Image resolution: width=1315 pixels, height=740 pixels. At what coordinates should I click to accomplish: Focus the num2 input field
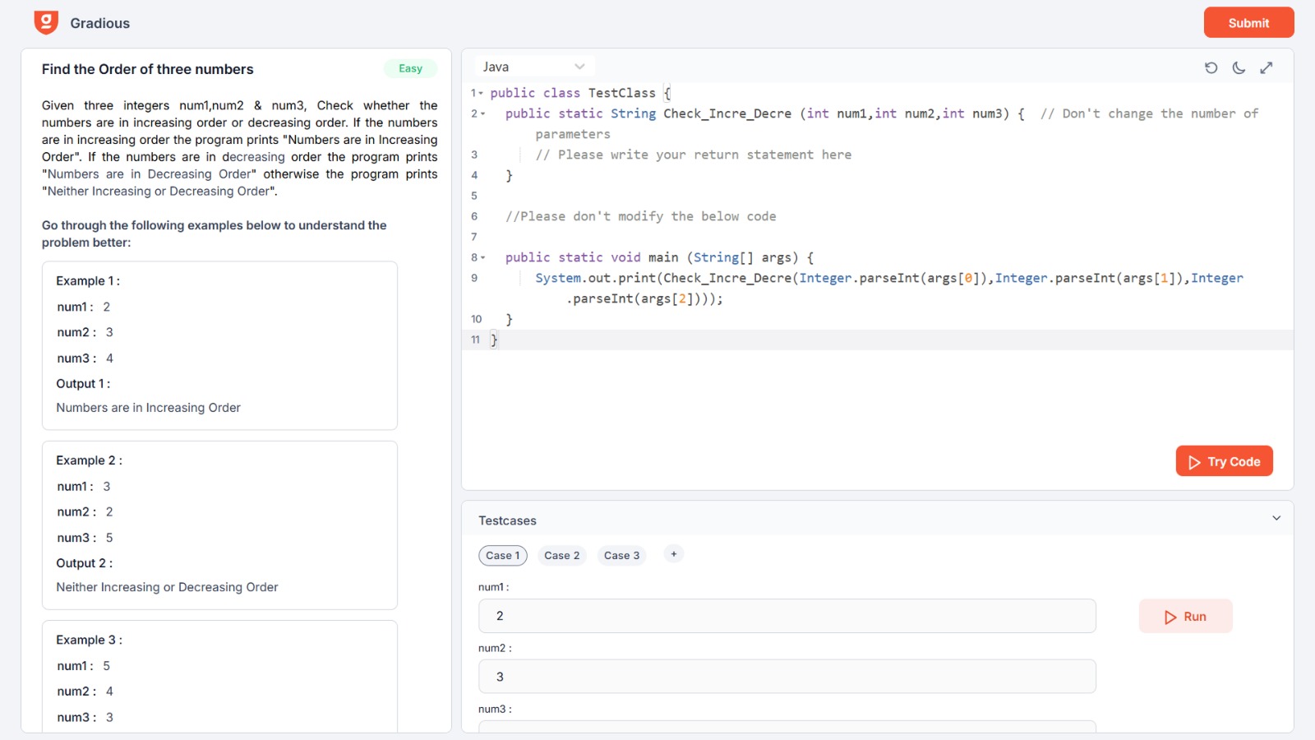[787, 677]
